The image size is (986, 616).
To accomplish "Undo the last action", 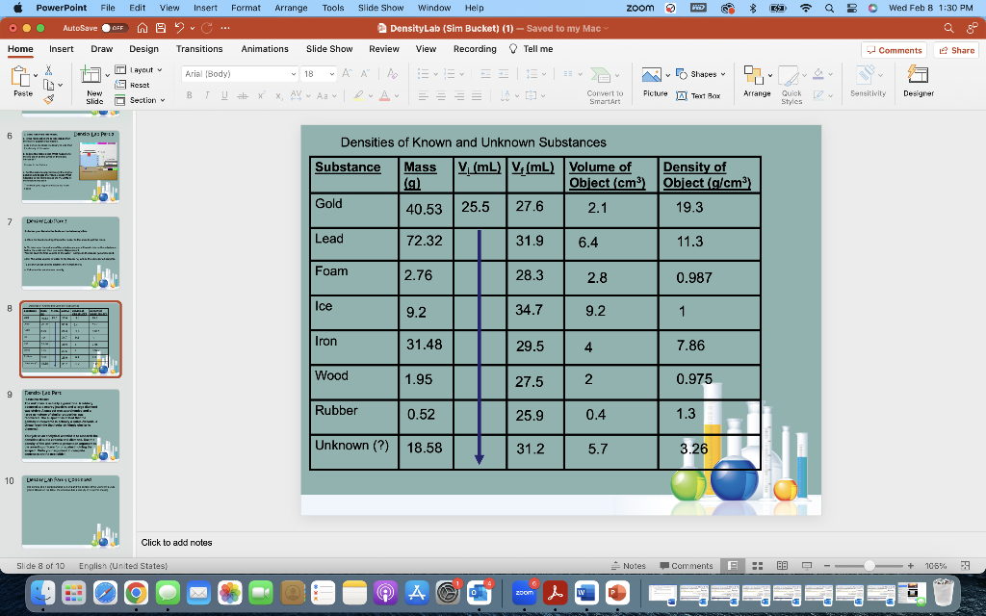I will (180, 28).
